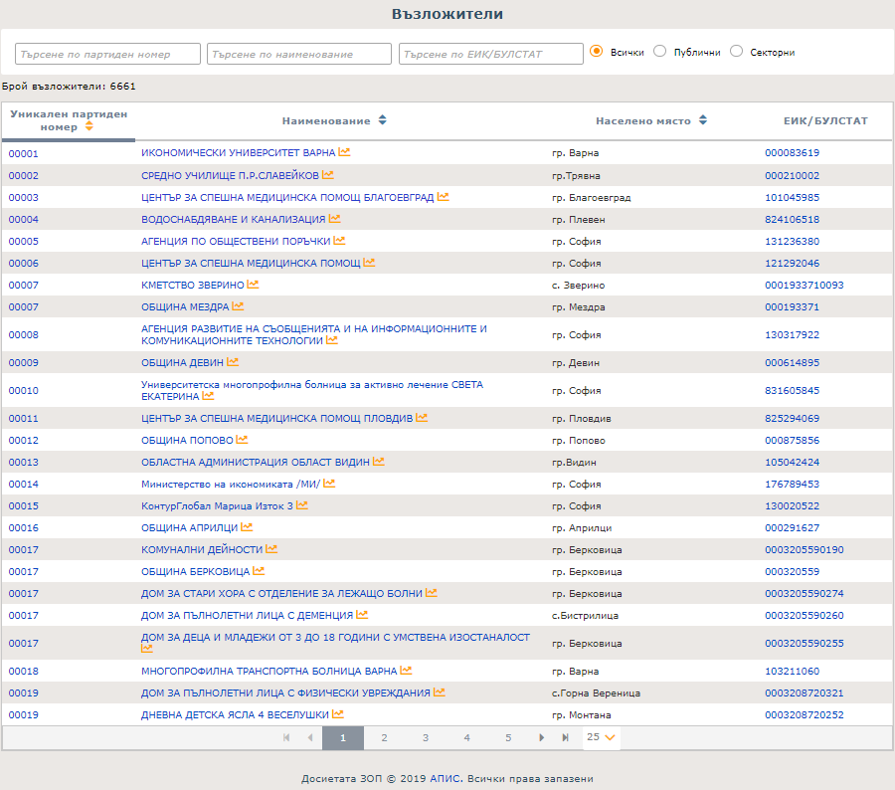Go to next page arrow in pager
Image resolution: width=895 pixels, height=790 pixels.
542,737
